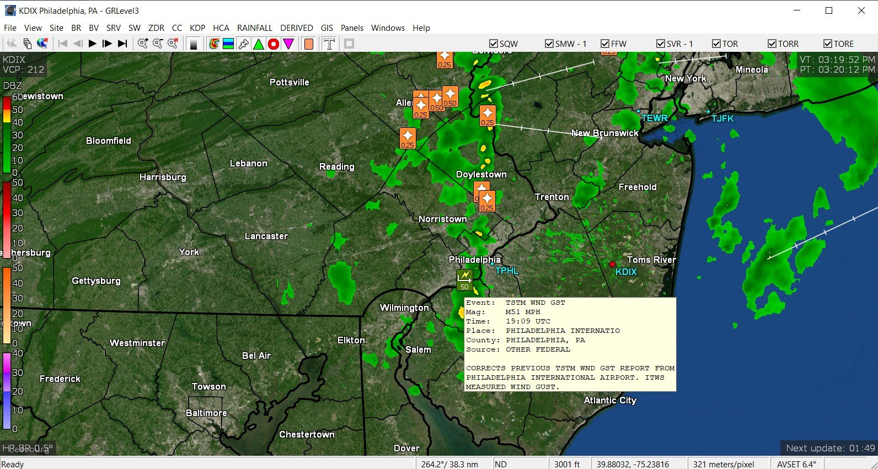
Task: Open the File menu
Action: point(10,28)
